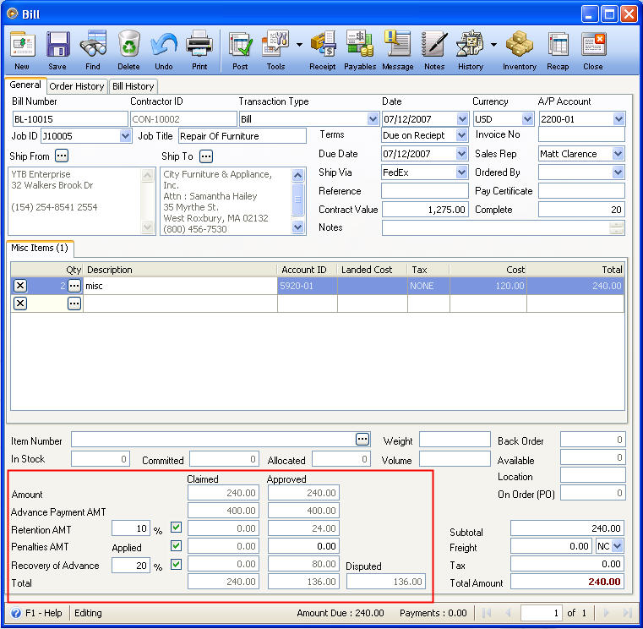This screenshot has width=643, height=629.
Task: Open the Message toolbar icon
Action: pos(397,50)
